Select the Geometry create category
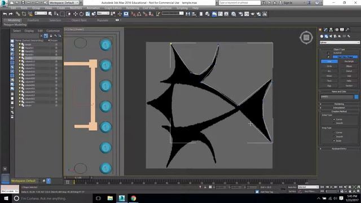This screenshot has height=203, width=361. (x=322, y=36)
